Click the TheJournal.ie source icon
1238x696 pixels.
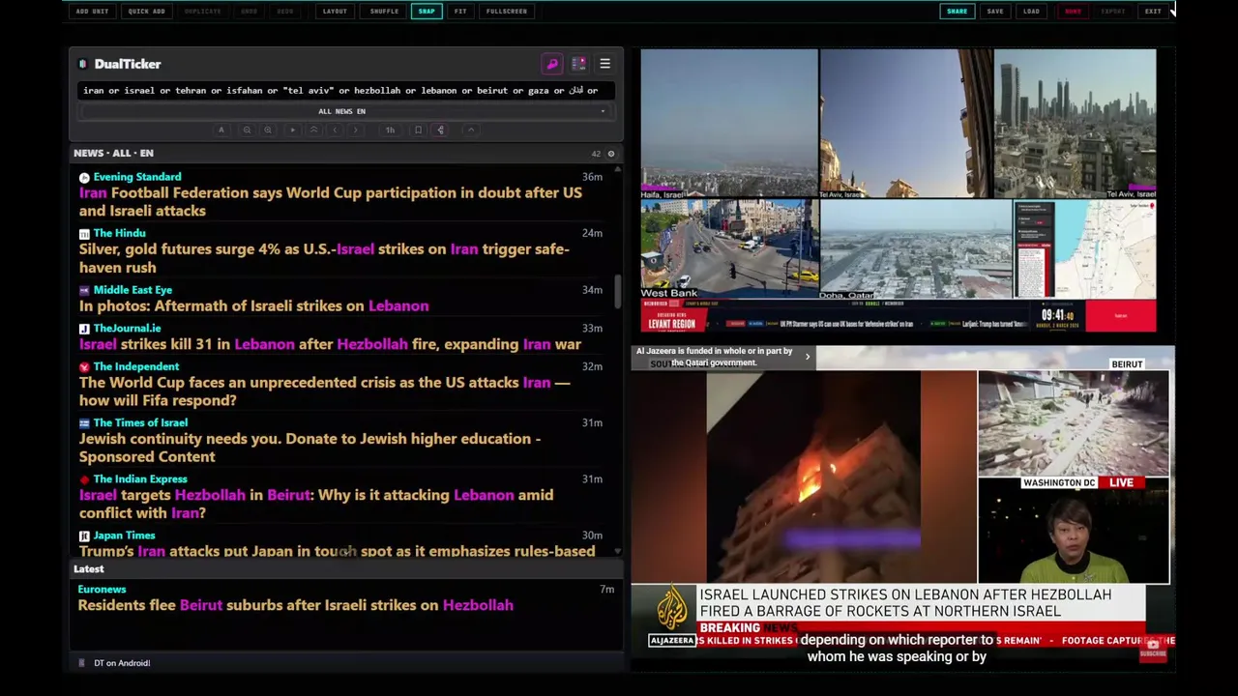tap(84, 329)
